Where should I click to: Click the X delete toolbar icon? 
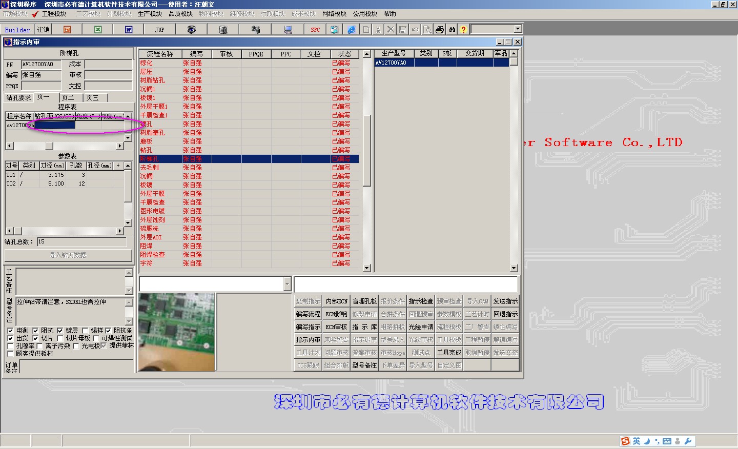pos(391,30)
